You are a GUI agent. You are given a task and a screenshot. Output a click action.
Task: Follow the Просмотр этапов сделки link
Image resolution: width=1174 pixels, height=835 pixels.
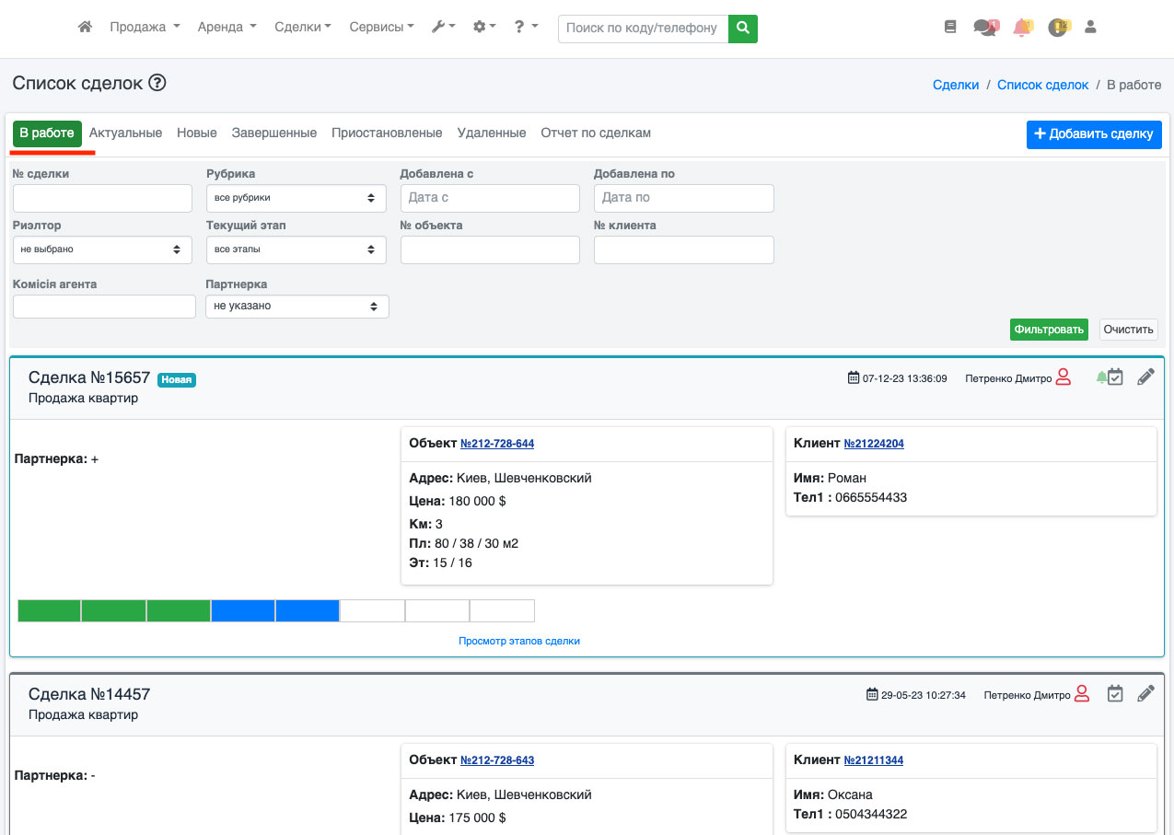[x=519, y=641]
